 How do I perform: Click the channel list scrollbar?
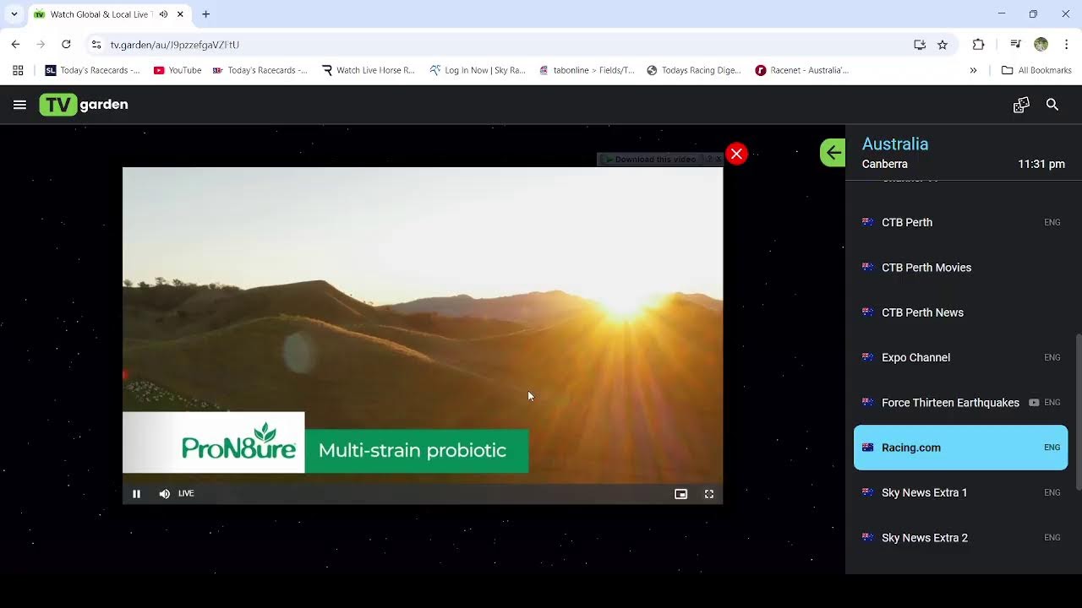1078,411
